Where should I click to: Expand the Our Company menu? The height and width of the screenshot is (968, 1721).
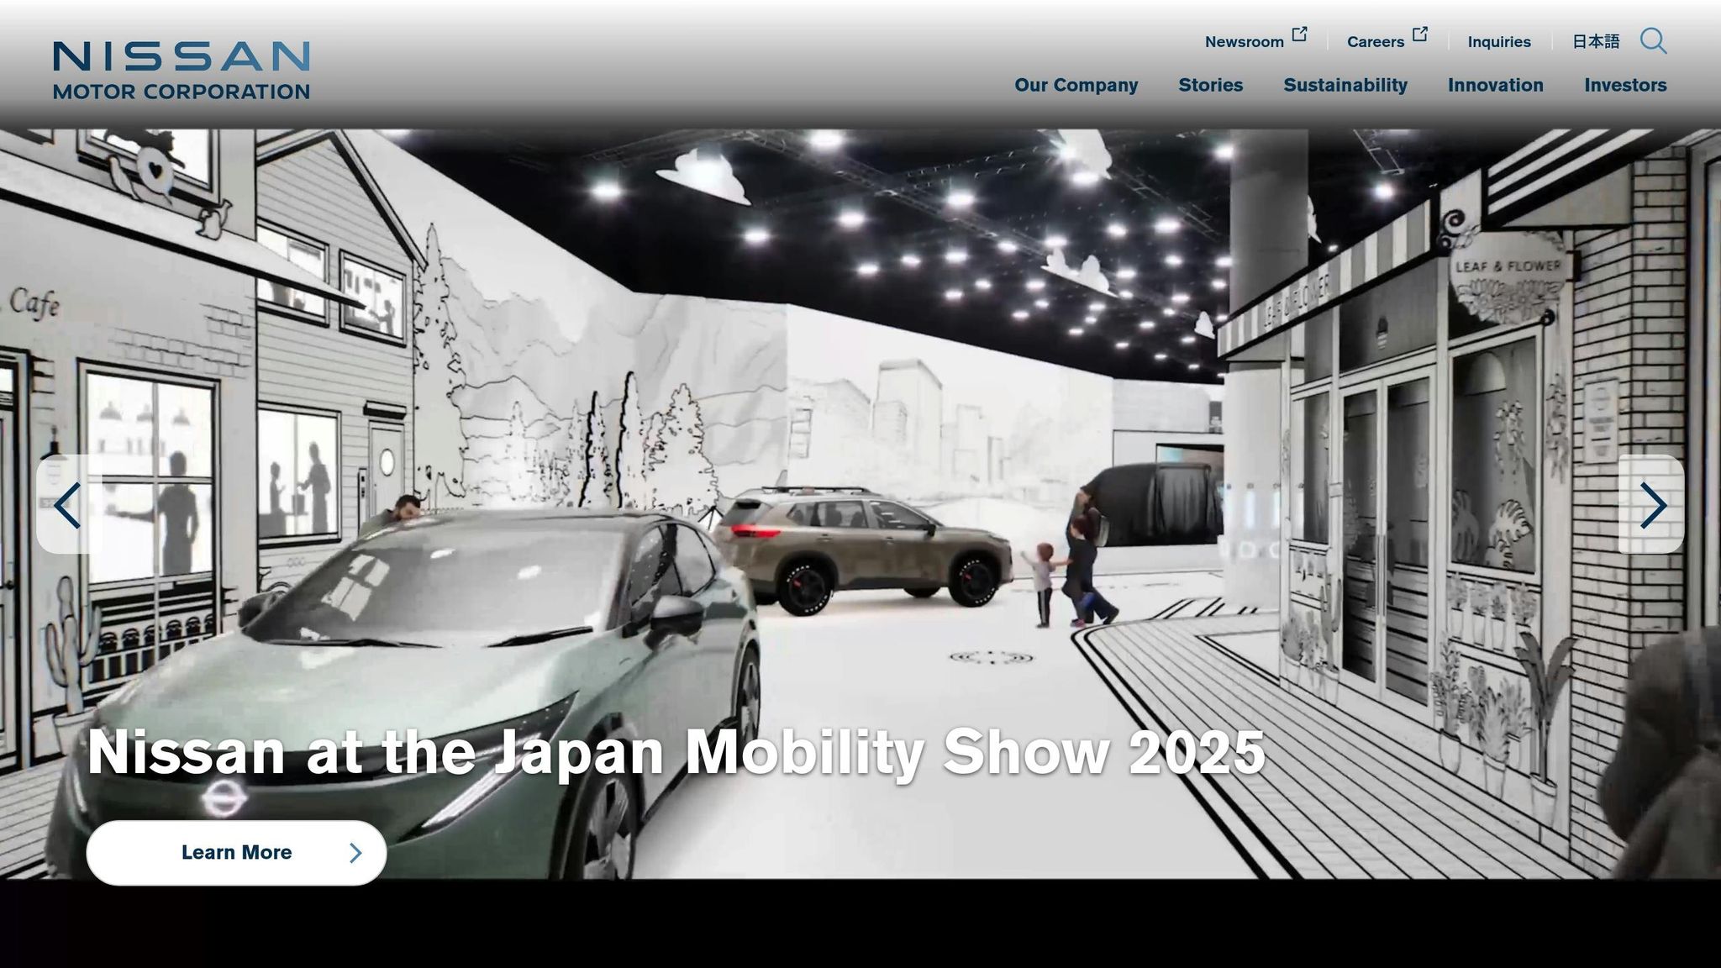1076,85
